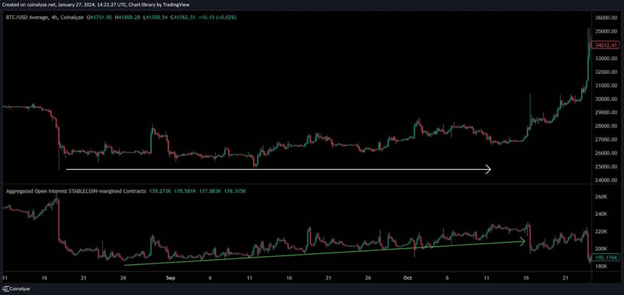Click the 180K open interest axis label

pyautogui.click(x=600, y=266)
